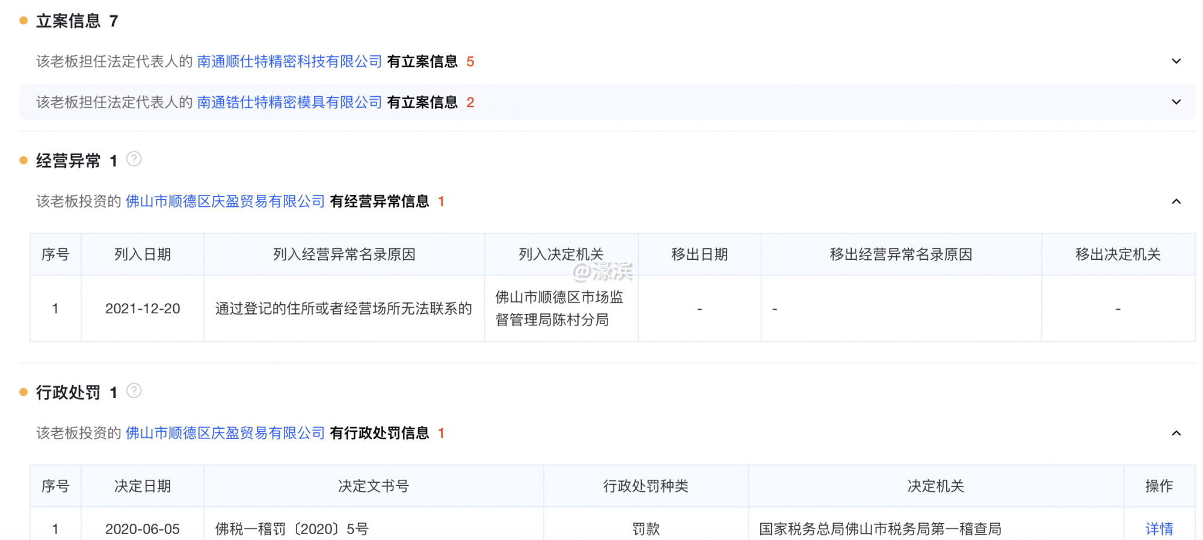
Task: Open the 南通锆仕特精密模具有限公司 company link
Action: [289, 102]
